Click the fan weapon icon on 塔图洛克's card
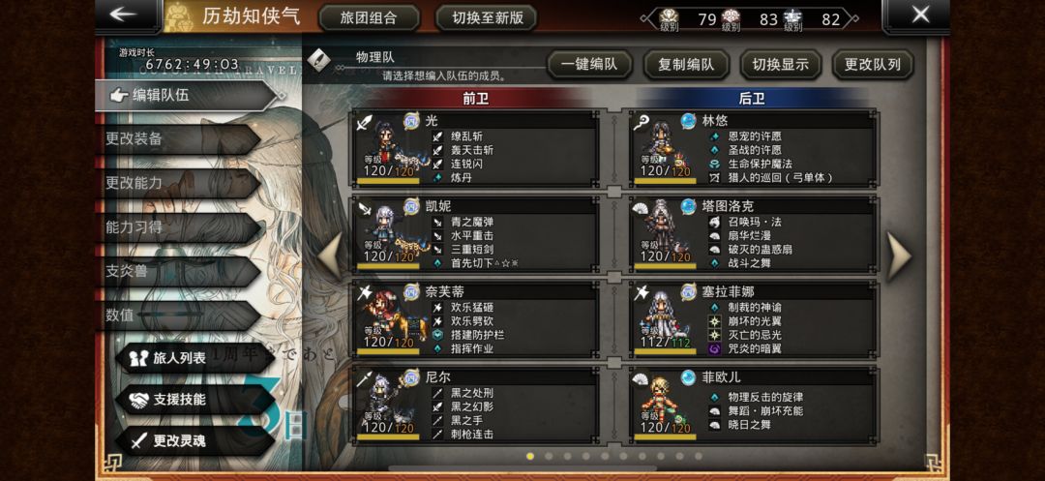The image size is (1045, 481). (x=641, y=208)
